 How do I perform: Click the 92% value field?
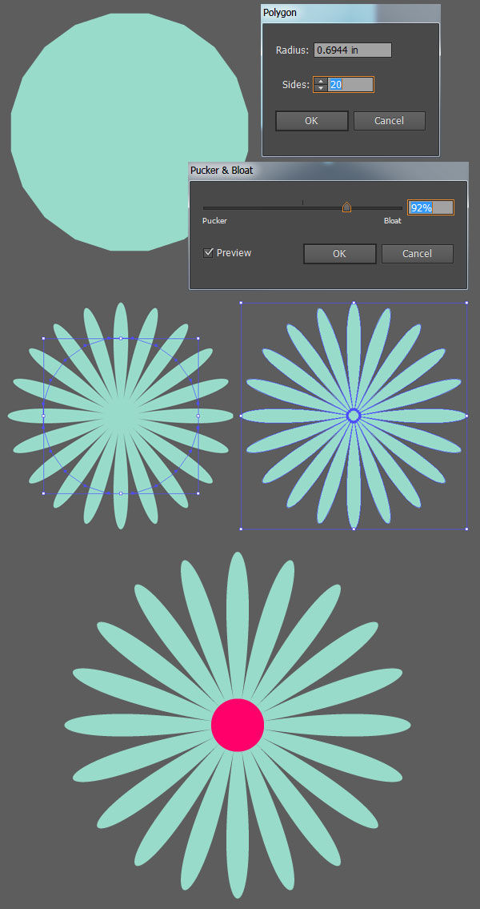click(x=430, y=207)
